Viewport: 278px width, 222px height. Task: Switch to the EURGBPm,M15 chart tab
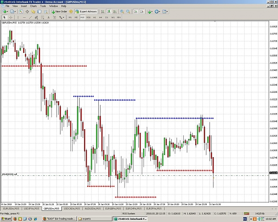[113, 209]
